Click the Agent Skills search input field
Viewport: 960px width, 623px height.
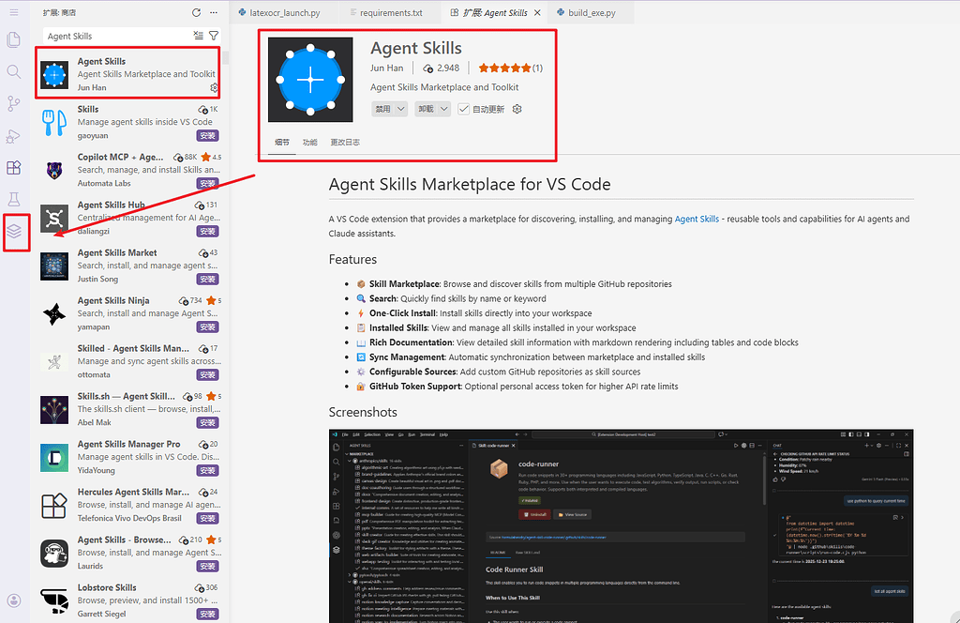click(x=117, y=37)
